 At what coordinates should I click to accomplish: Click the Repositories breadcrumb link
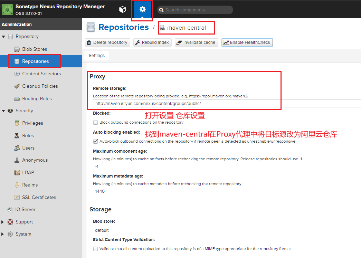pyautogui.click(x=123, y=27)
